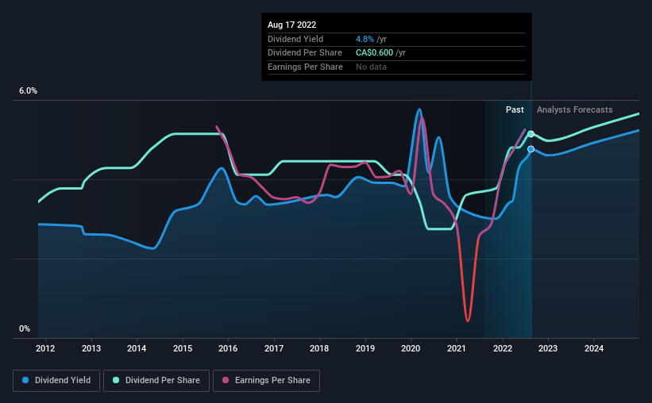Screen dimensions: 652x403
Task: Select the 2024 label on the time axis
Action: pyautogui.click(x=594, y=348)
